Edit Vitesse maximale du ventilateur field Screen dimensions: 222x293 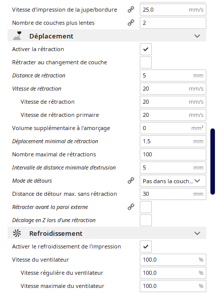click(x=173, y=286)
